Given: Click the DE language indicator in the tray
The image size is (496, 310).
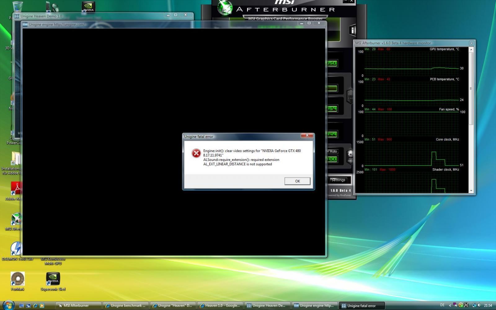Looking at the screenshot, I should click(442, 305).
